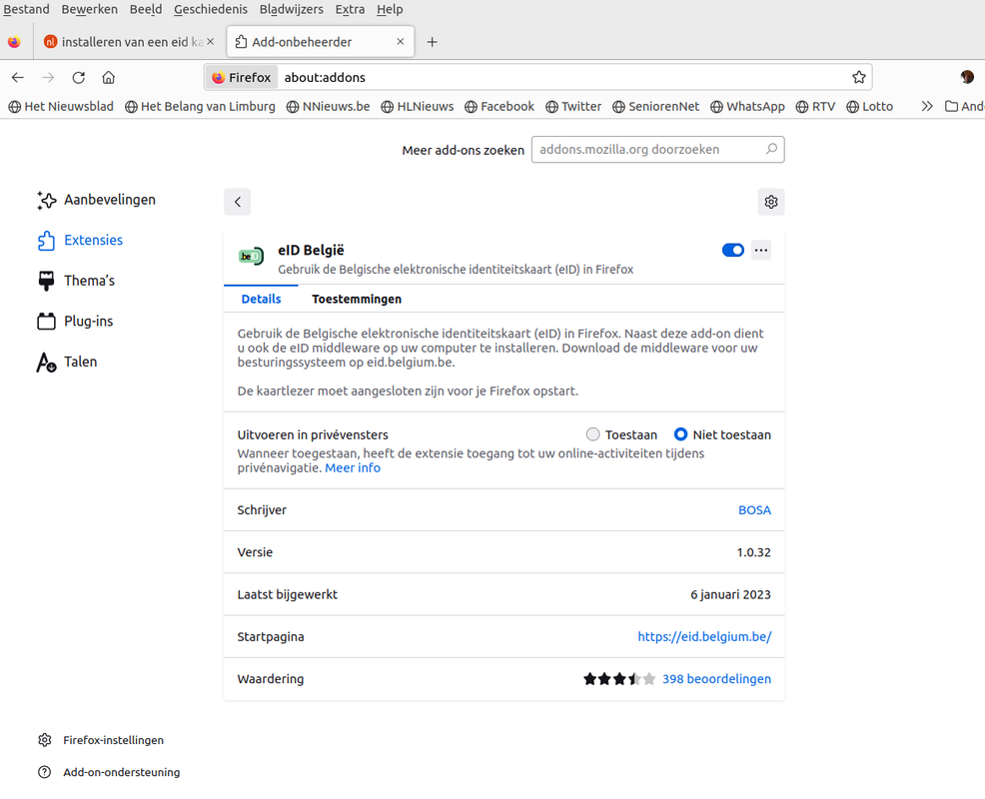This screenshot has height=799, width=985.
Task: Click the date 6 januari 2023
Action: pos(730,594)
